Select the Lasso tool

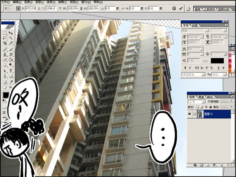pyautogui.click(x=5, y=38)
